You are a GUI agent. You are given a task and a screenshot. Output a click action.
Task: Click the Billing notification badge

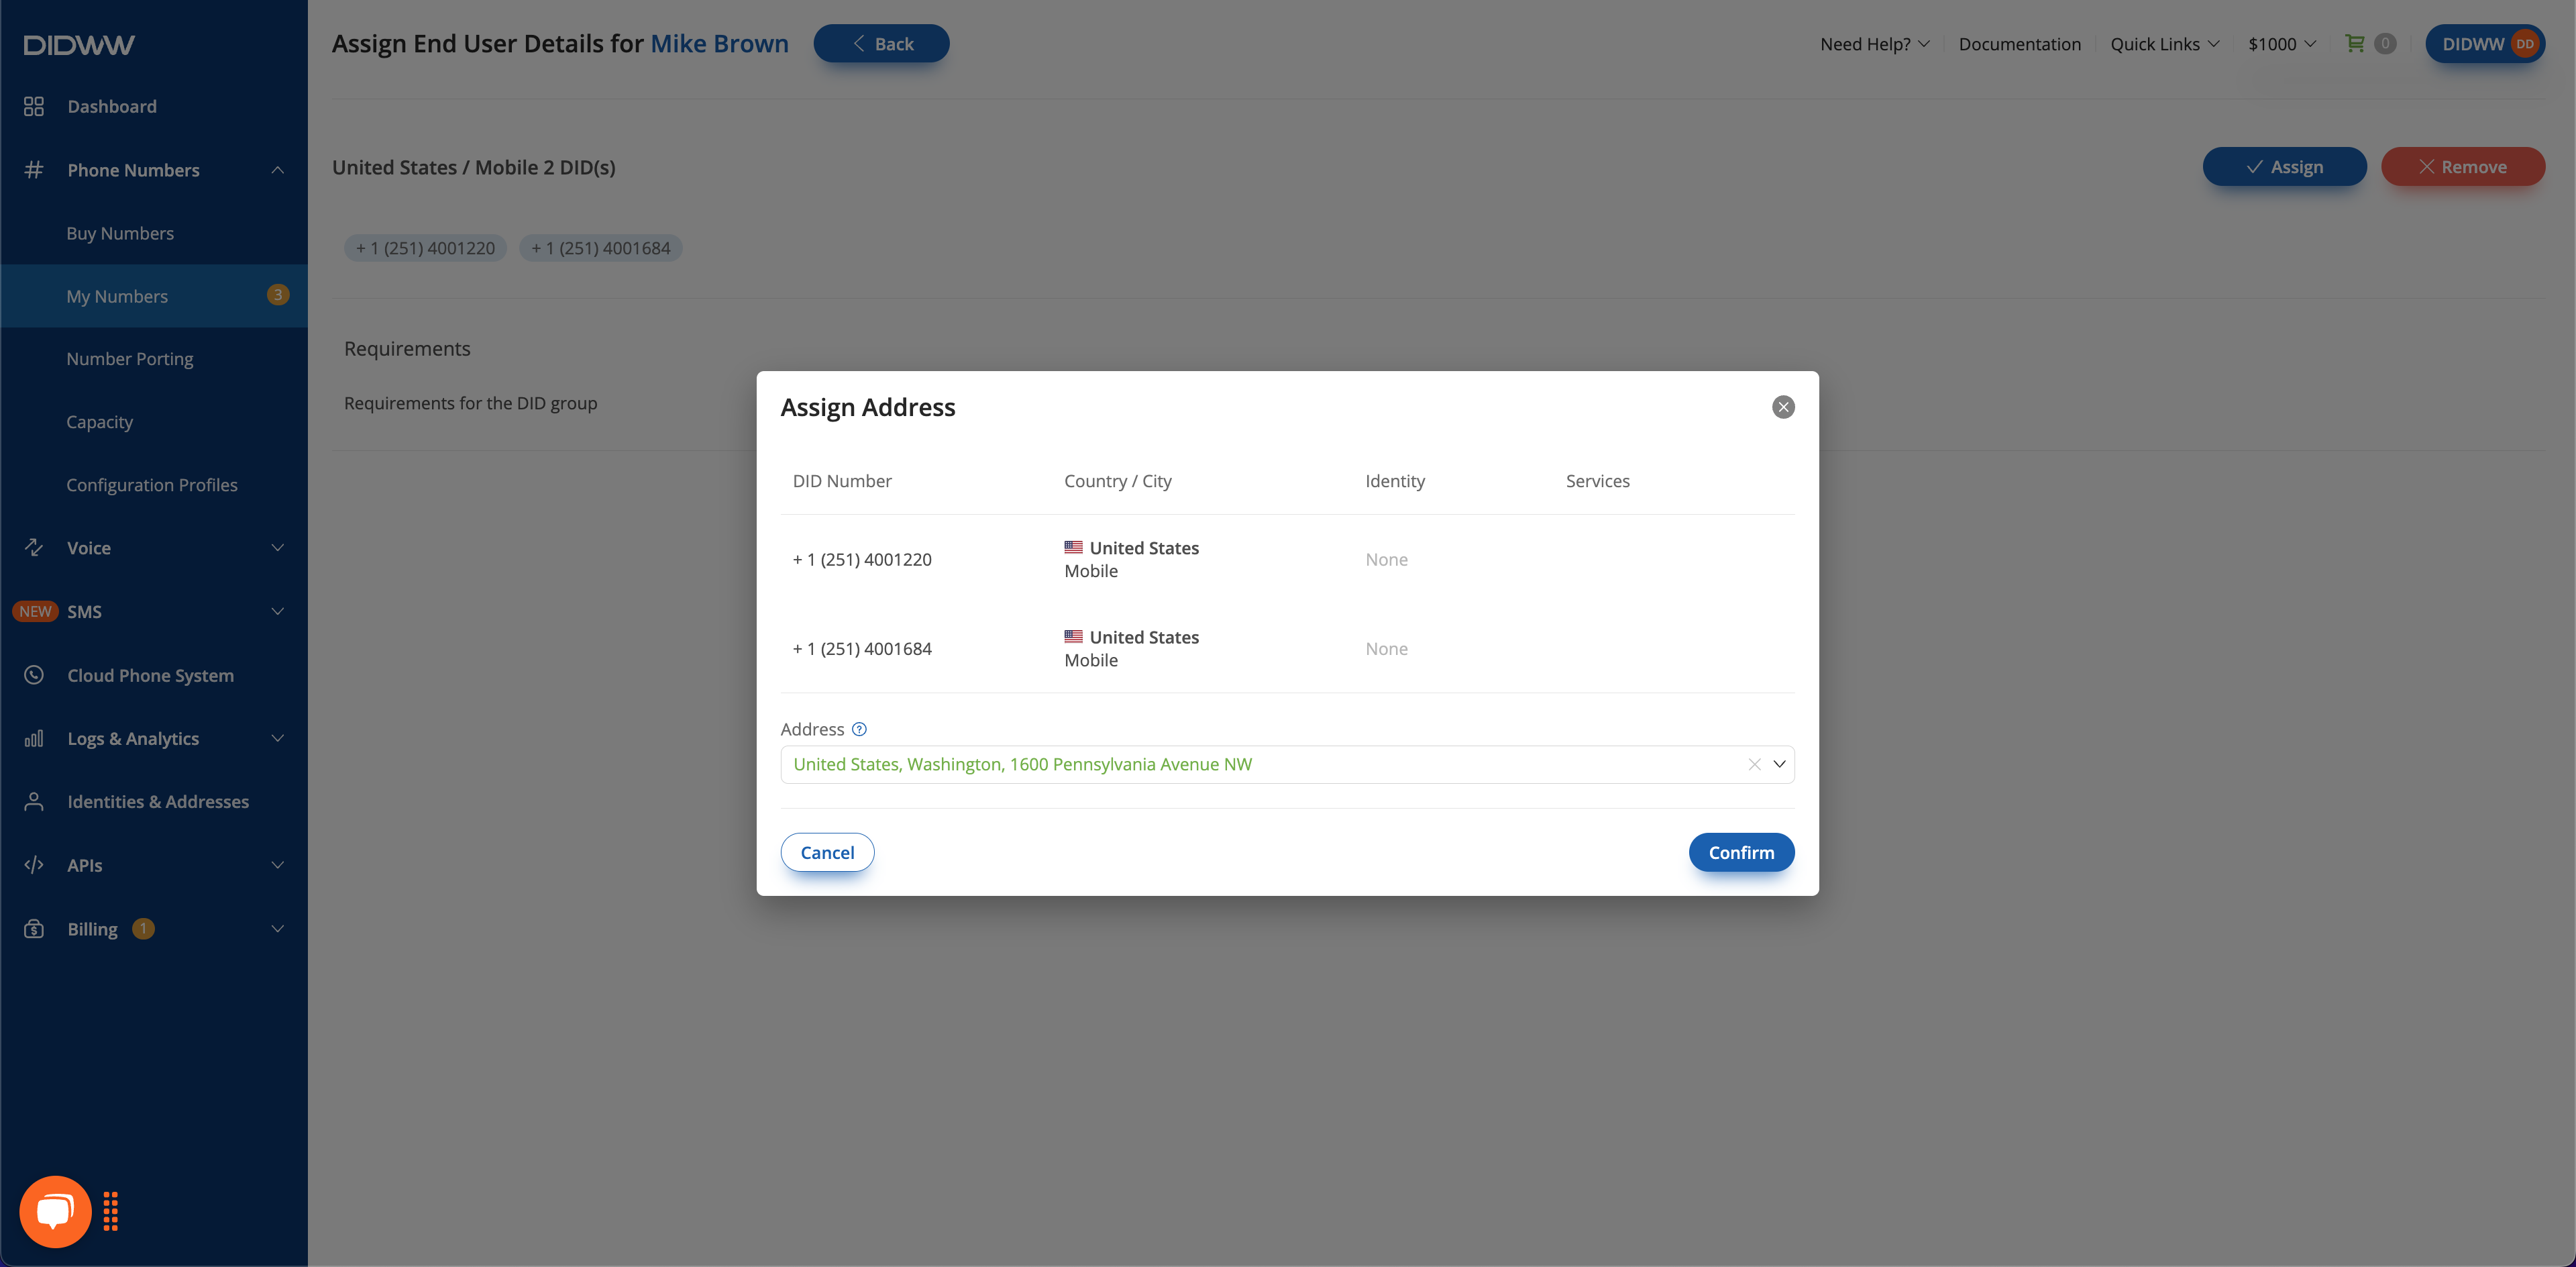[143, 928]
